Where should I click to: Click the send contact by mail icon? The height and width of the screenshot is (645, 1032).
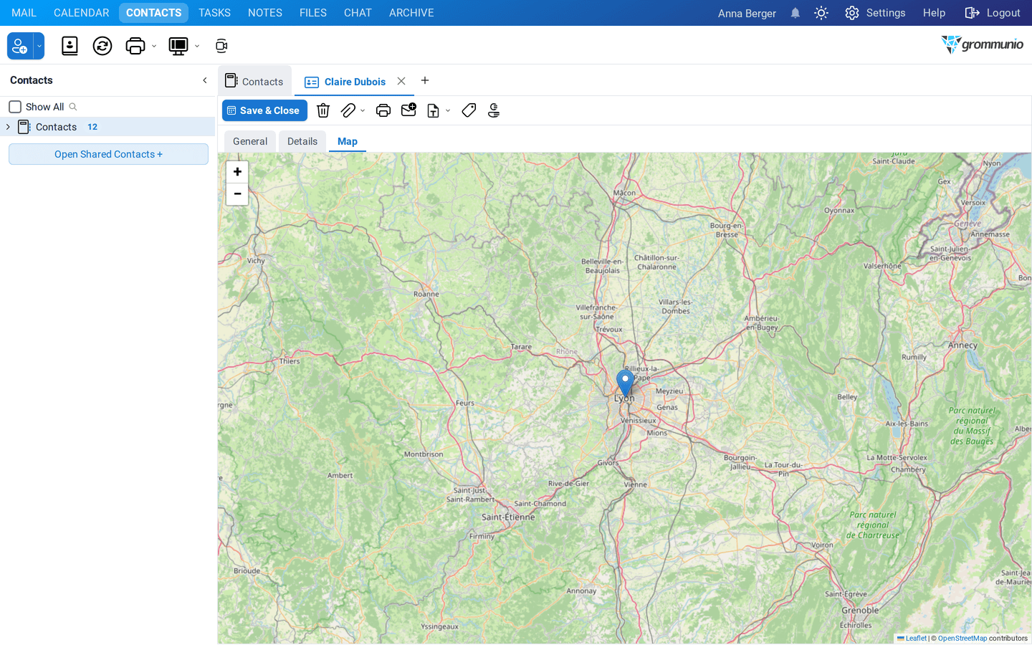(408, 110)
